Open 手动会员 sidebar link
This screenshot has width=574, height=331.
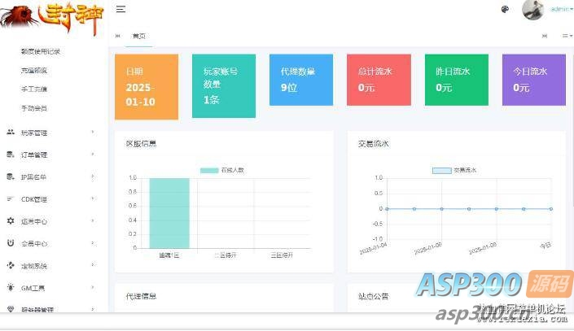coord(34,107)
